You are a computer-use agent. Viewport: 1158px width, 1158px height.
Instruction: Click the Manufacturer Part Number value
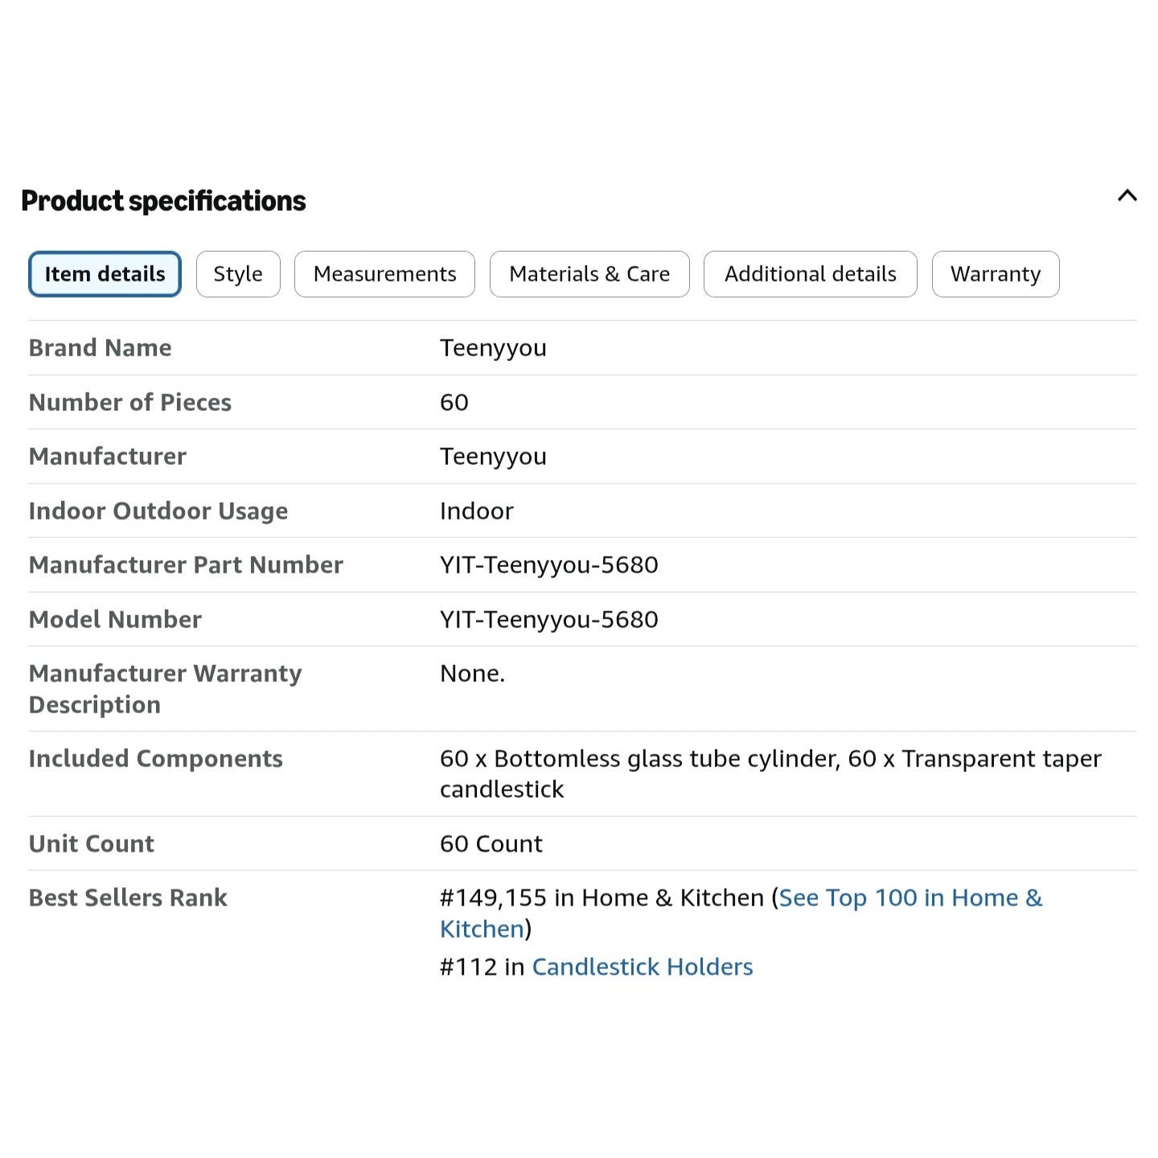(x=549, y=565)
